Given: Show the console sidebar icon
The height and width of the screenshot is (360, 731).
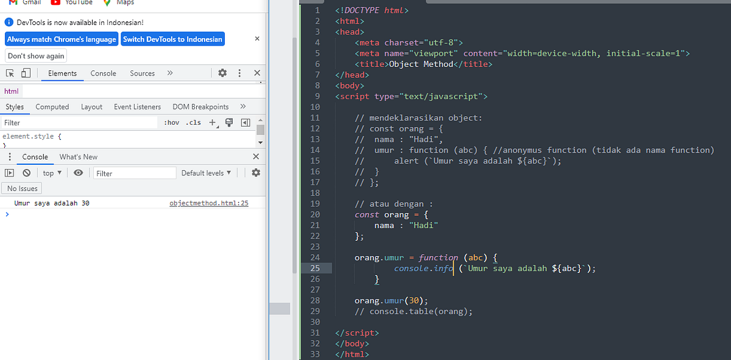Looking at the screenshot, I should [10, 173].
